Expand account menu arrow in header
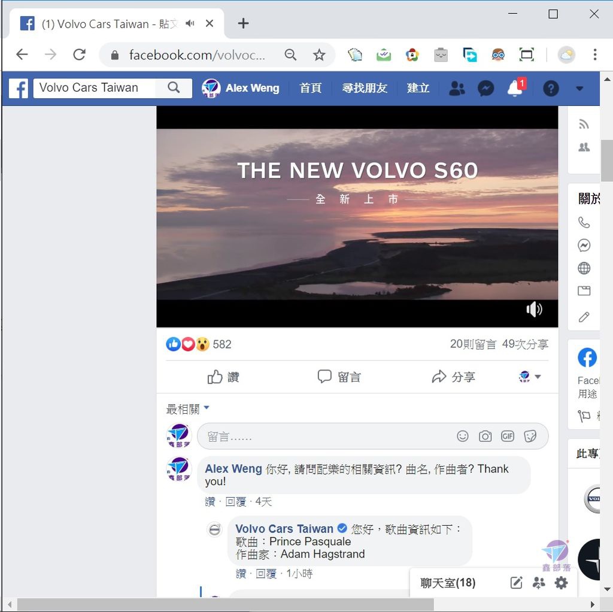Viewport: 613px width, 612px height. tap(579, 89)
